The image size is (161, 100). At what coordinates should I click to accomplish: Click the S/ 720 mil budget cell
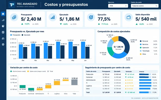[x=106, y=74]
